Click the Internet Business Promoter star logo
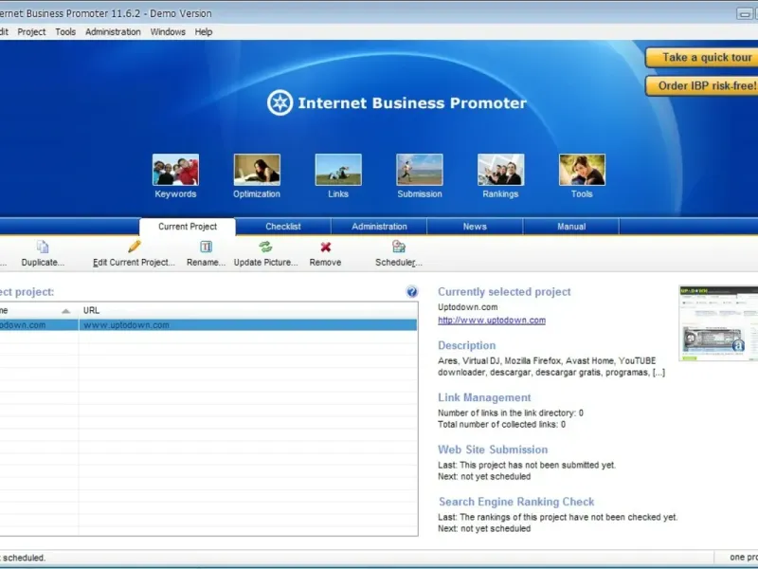Image resolution: width=758 pixels, height=569 pixels. click(280, 102)
